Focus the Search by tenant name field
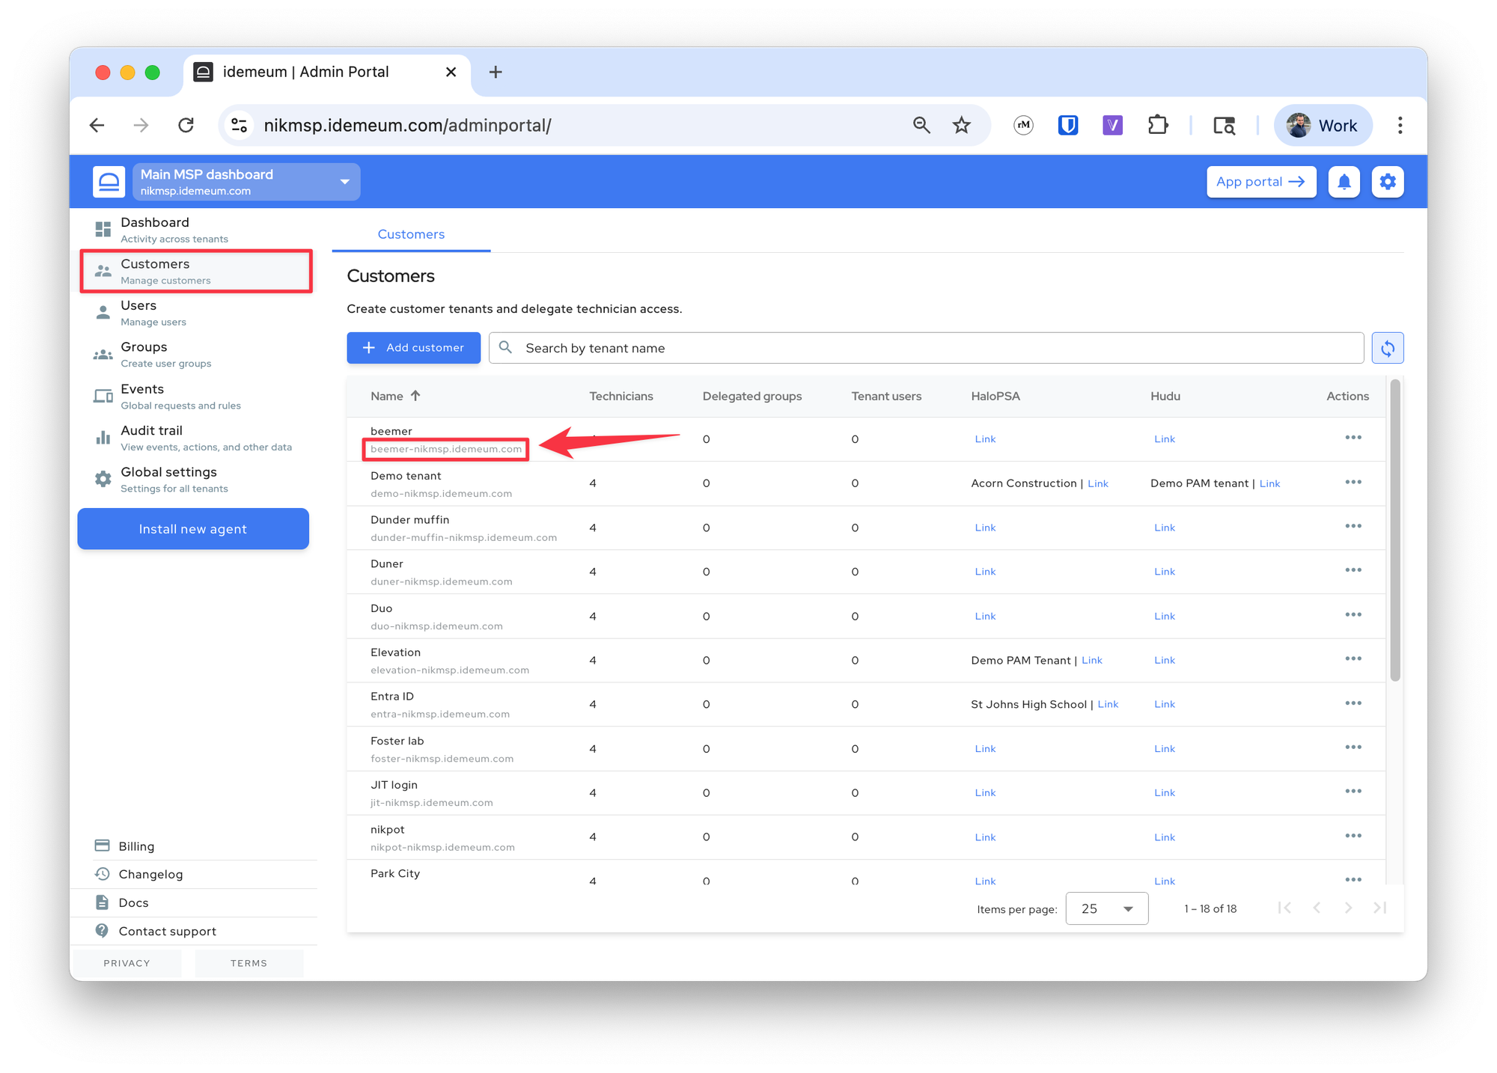This screenshot has height=1073, width=1497. click(x=926, y=348)
